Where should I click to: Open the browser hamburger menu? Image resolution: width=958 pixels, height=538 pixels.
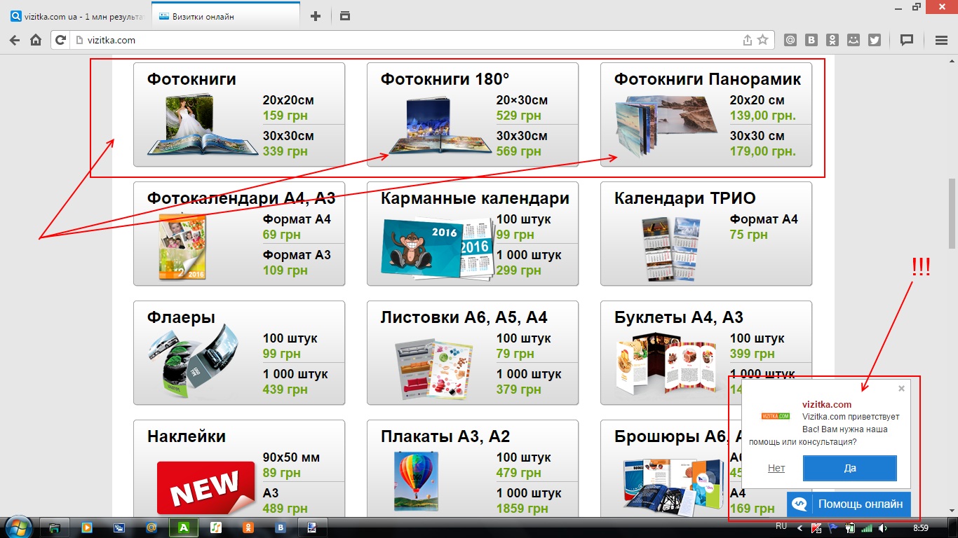click(x=942, y=41)
